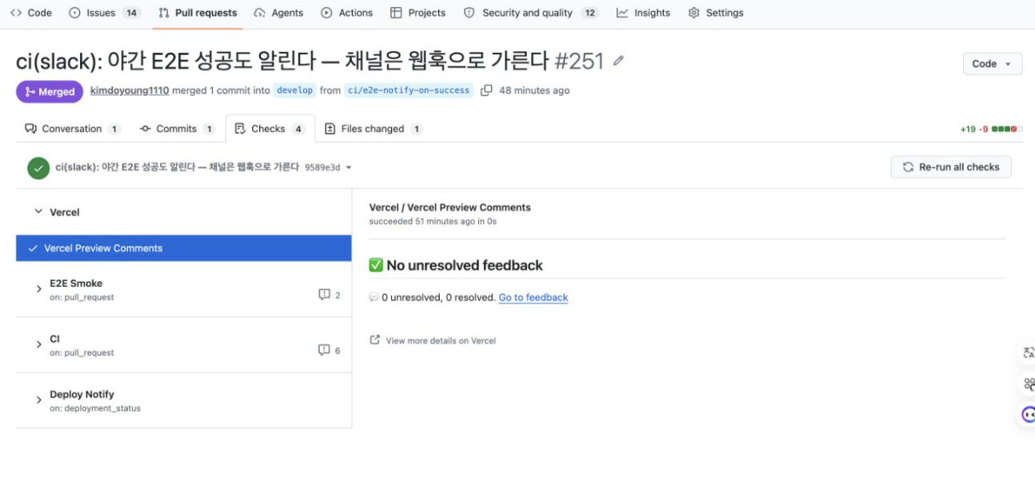Click Re-run all checks button
Image resolution: width=1035 pixels, height=489 pixels.
[x=951, y=167]
